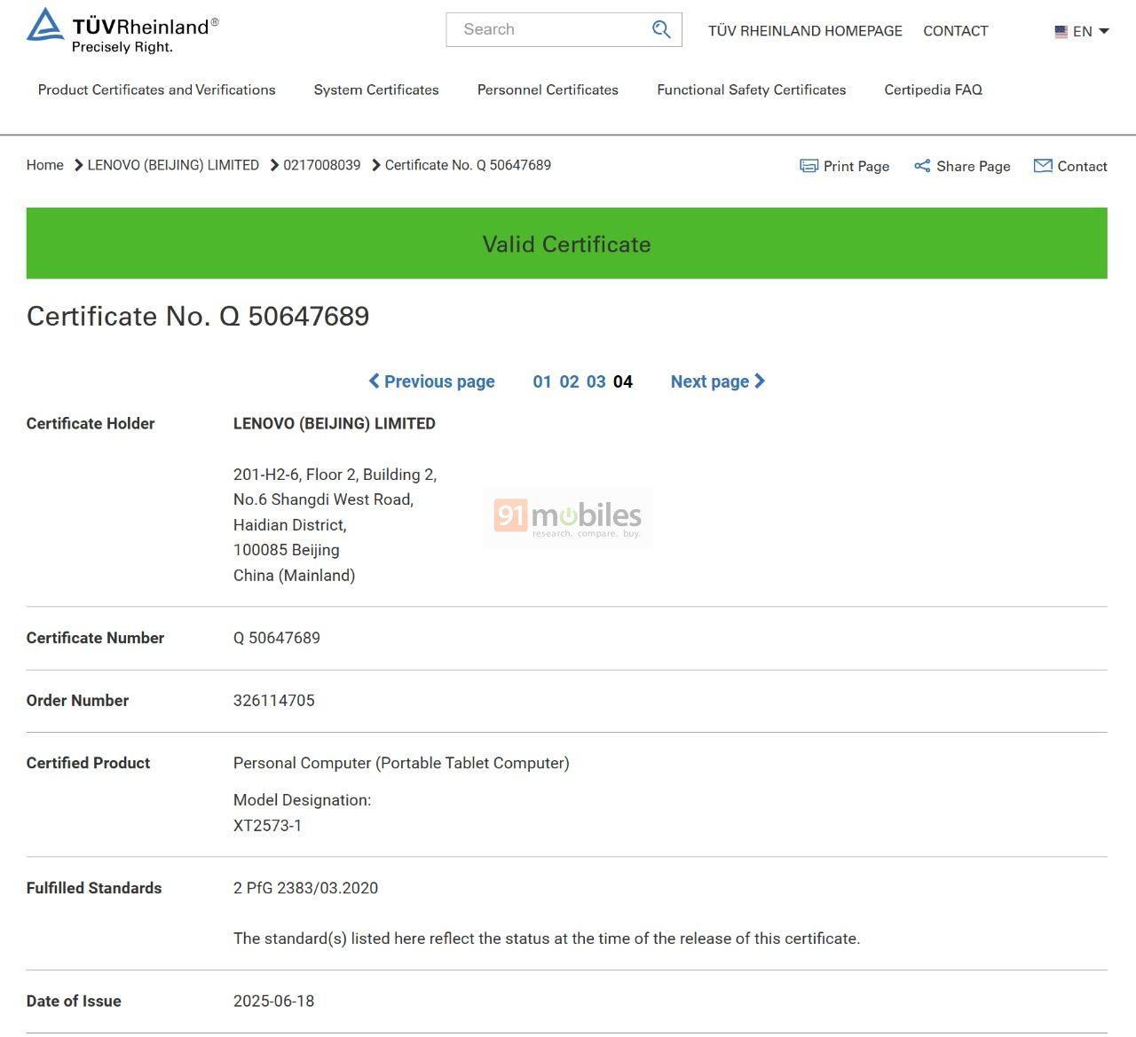
Task: Click the Certified Product label
Action: (88, 763)
